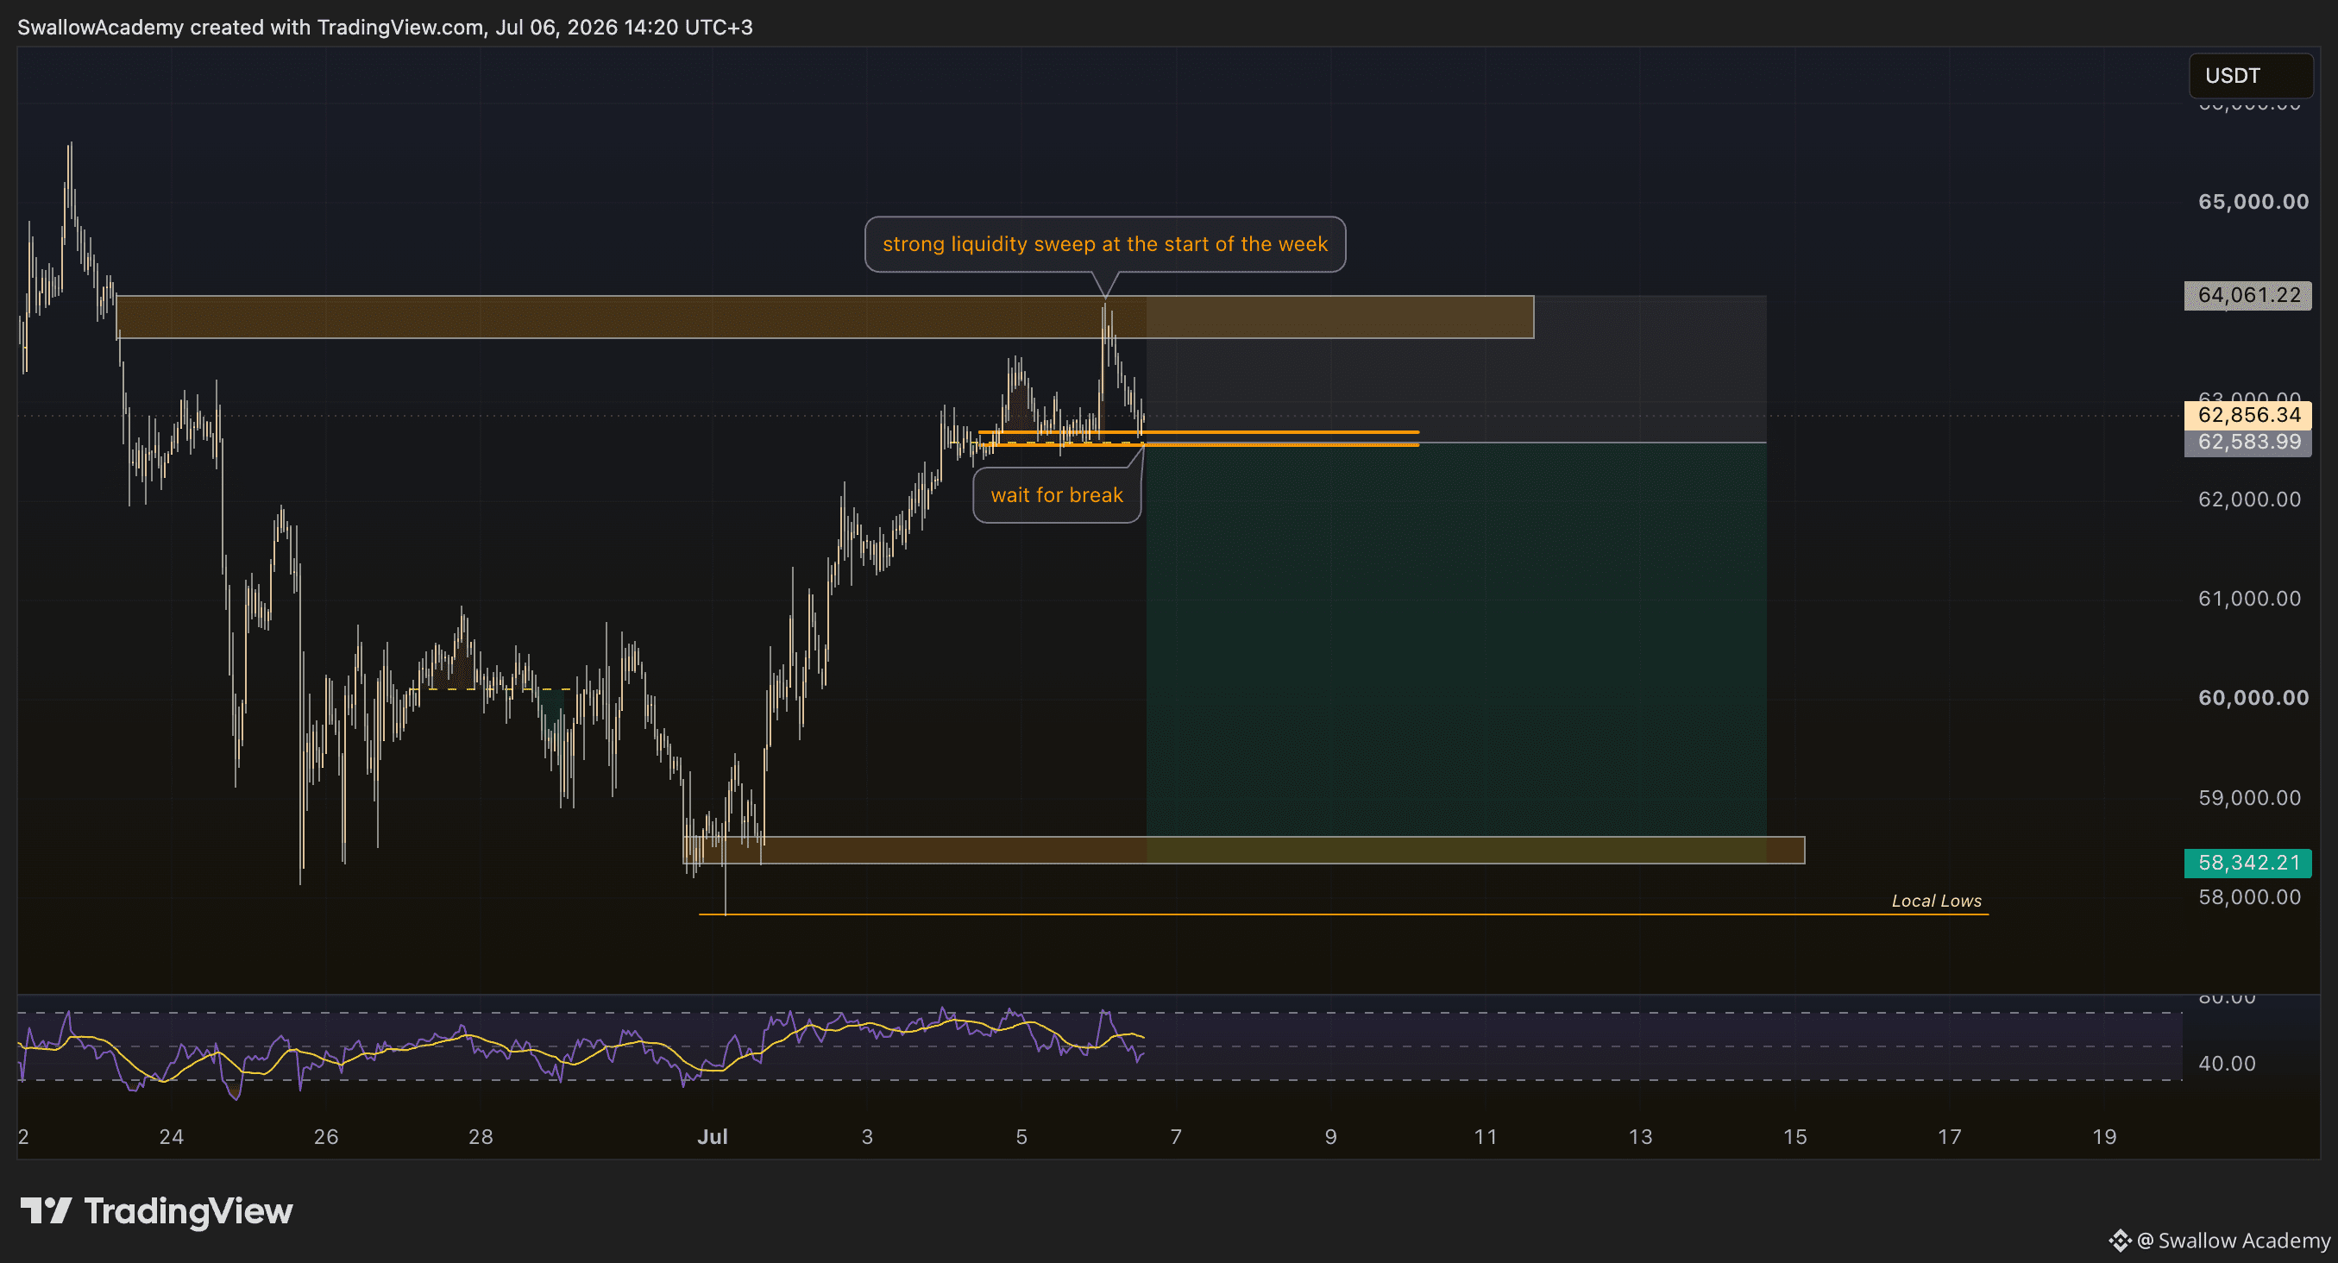Image resolution: width=2338 pixels, height=1263 pixels.
Task: Click the '11' date on the time axis
Action: tap(1485, 1137)
